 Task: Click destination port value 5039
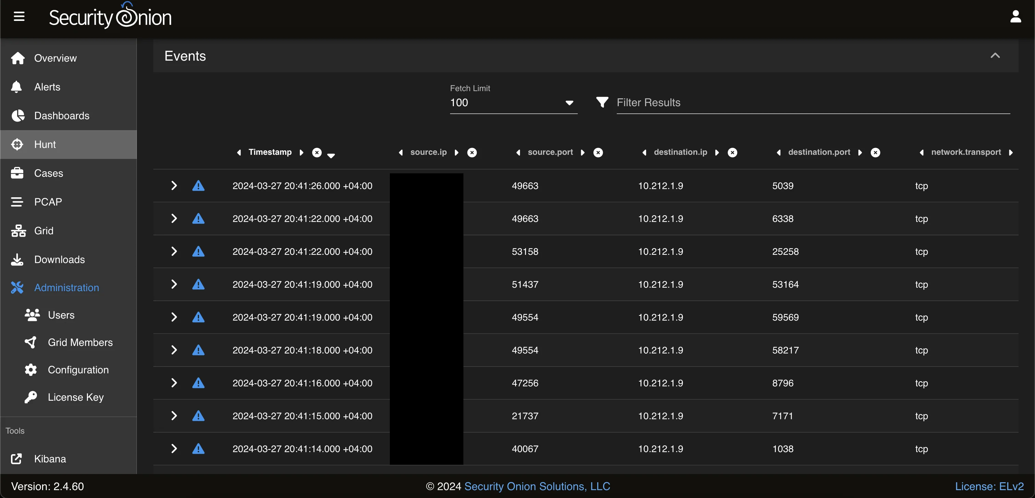783,186
